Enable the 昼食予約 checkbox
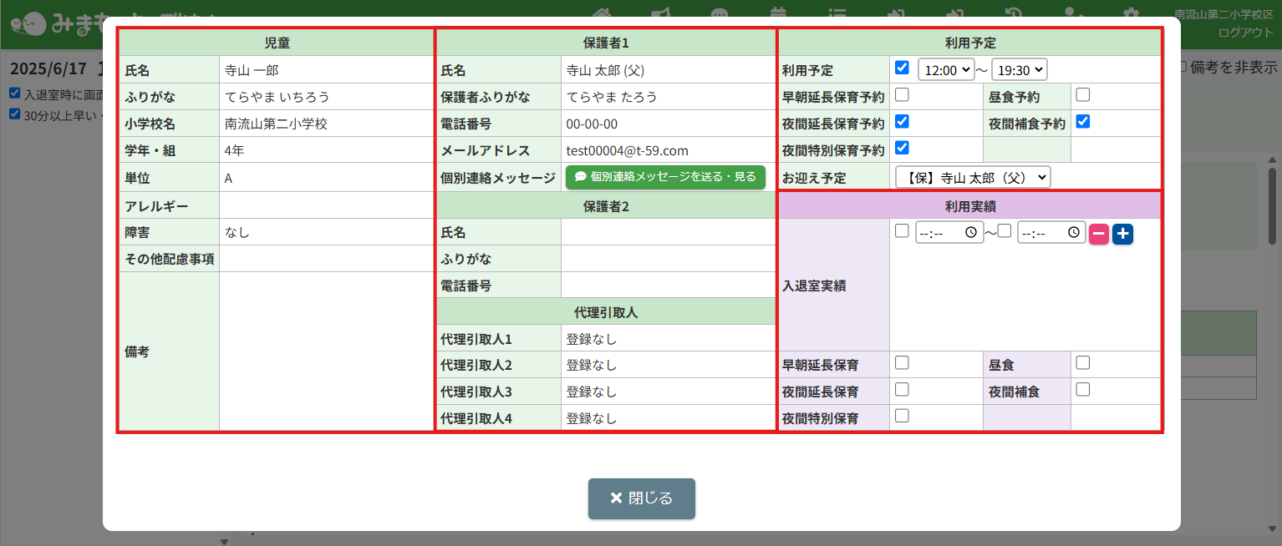This screenshot has width=1282, height=546. click(1083, 94)
